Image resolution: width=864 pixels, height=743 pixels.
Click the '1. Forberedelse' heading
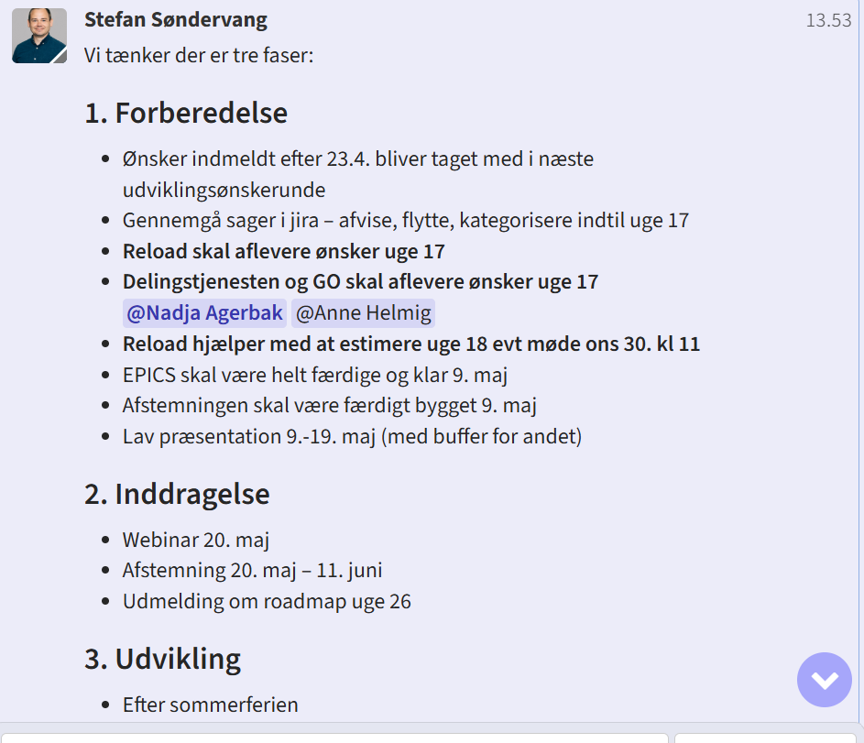pyautogui.click(x=186, y=113)
